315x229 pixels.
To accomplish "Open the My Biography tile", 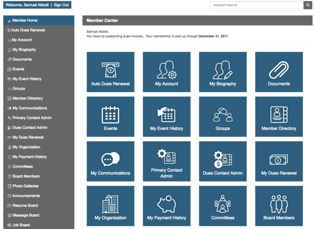I will tap(223, 72).
